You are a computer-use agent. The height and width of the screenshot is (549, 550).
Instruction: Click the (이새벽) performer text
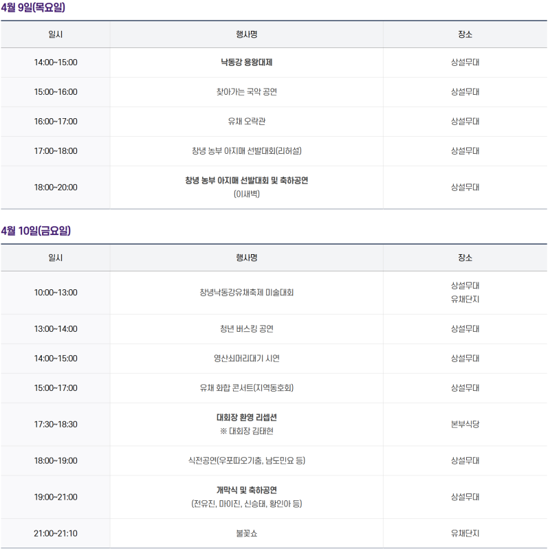pos(246,194)
